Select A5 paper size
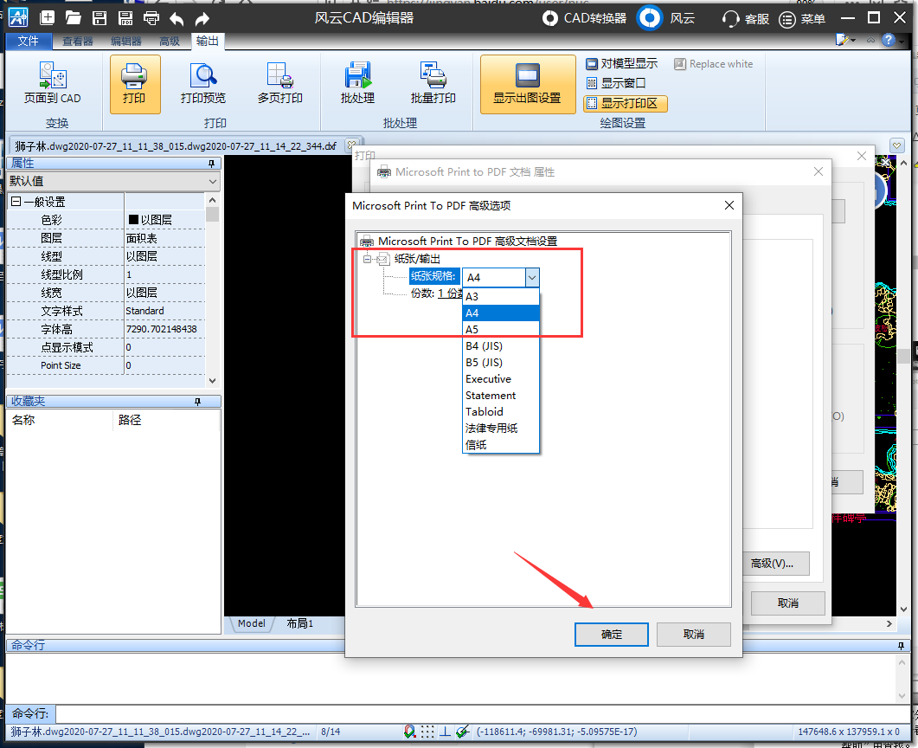This screenshot has height=748, width=918. click(x=501, y=329)
